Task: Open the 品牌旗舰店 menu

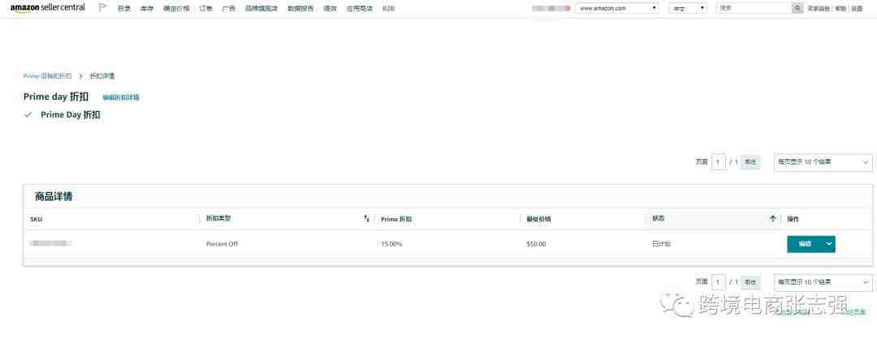Action: click(261, 9)
